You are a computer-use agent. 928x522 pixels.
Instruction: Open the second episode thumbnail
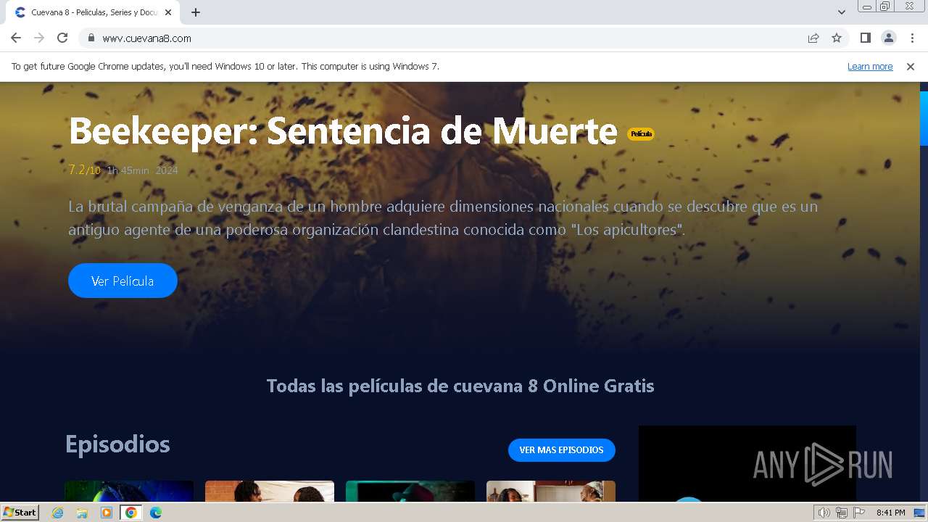click(270, 491)
